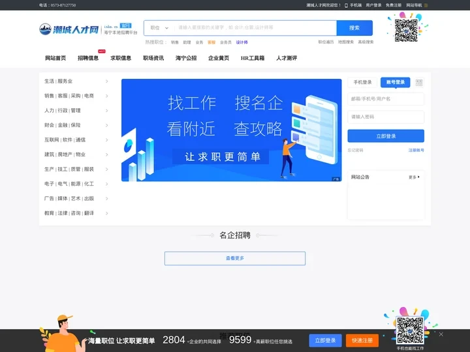Click orange 快速注册 button

pos(362,341)
